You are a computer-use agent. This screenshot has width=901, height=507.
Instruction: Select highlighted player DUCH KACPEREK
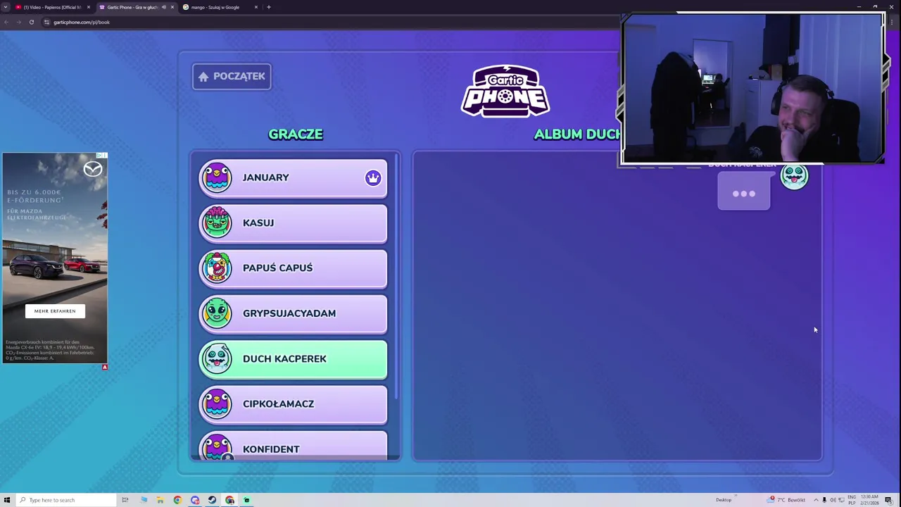point(294,358)
